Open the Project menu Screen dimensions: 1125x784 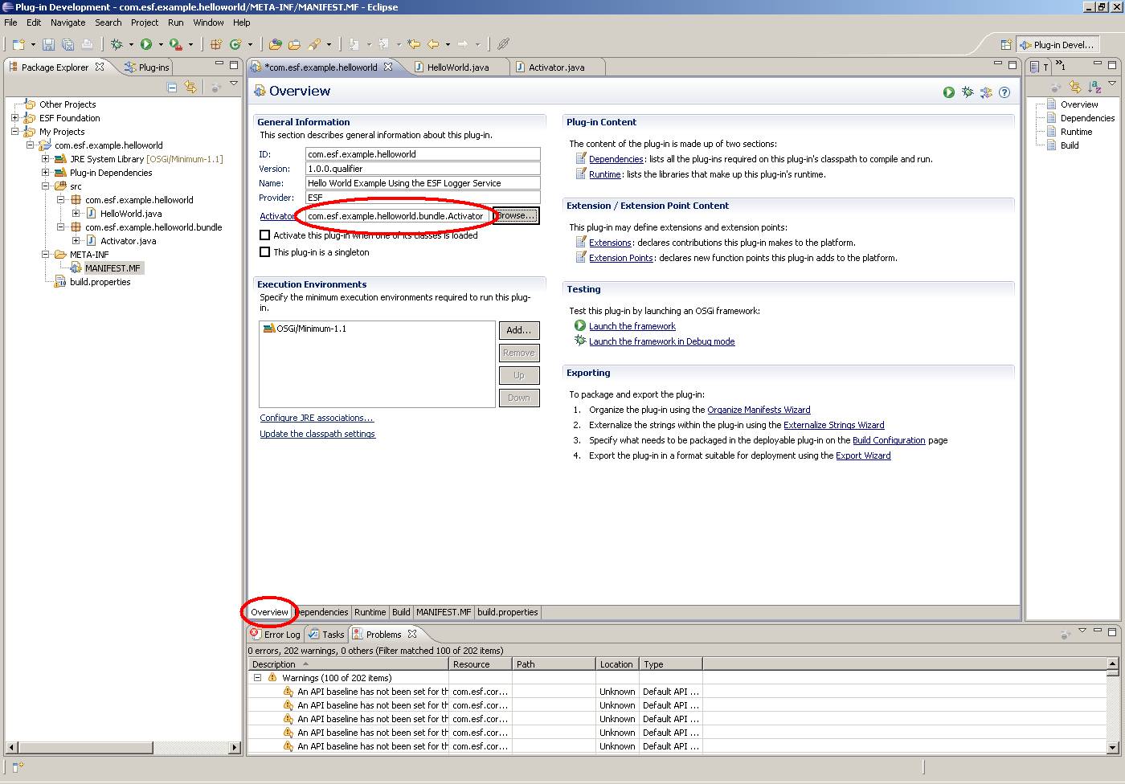tap(145, 22)
